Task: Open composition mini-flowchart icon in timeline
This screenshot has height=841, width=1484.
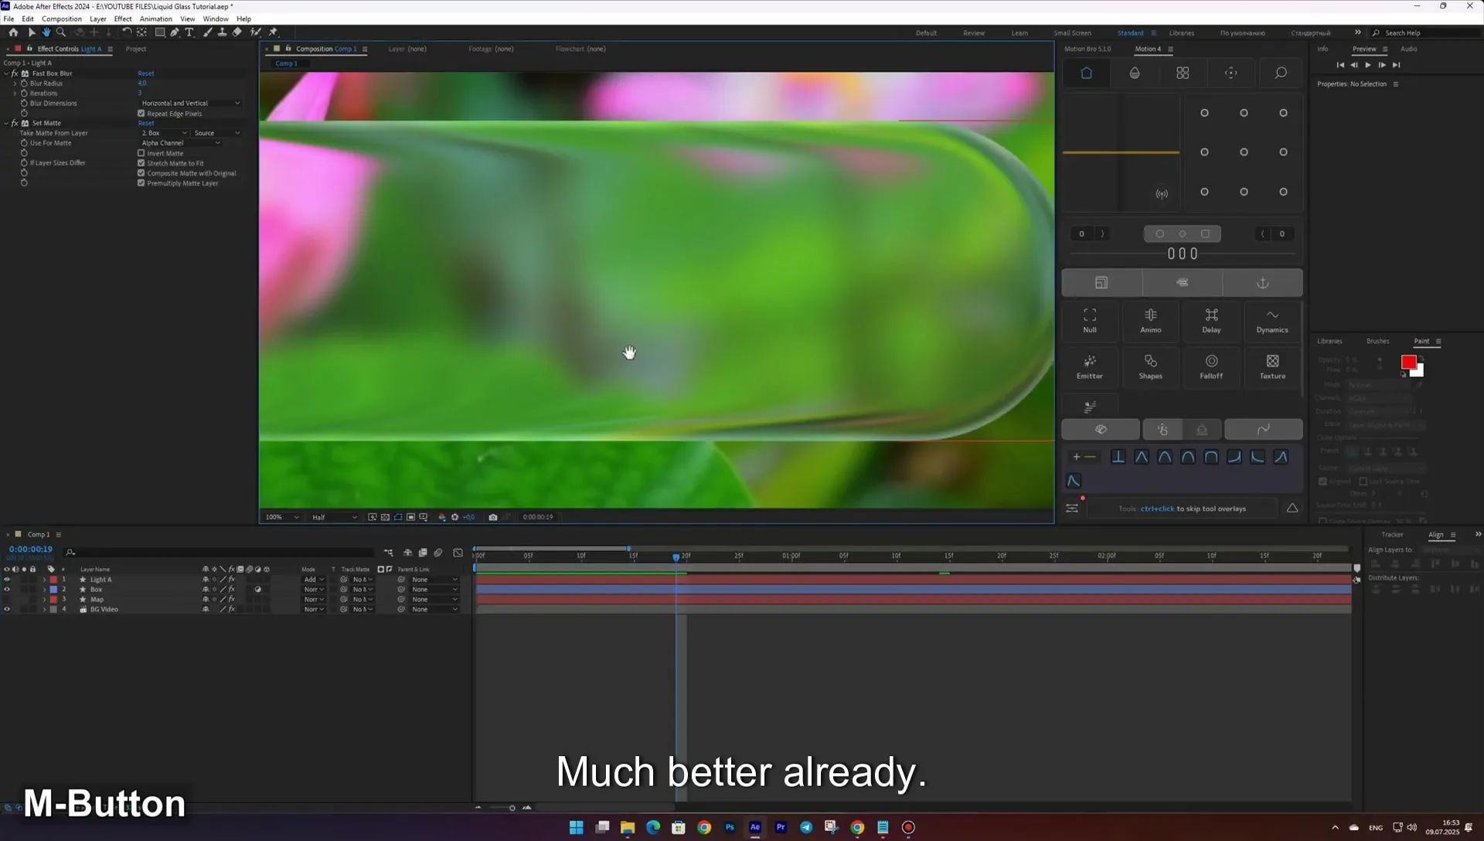Action: coord(389,553)
